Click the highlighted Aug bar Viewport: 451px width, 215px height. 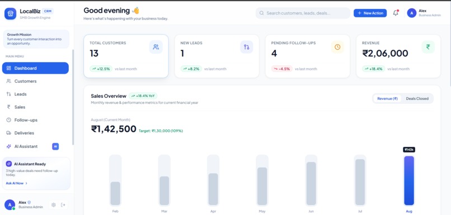click(409, 180)
